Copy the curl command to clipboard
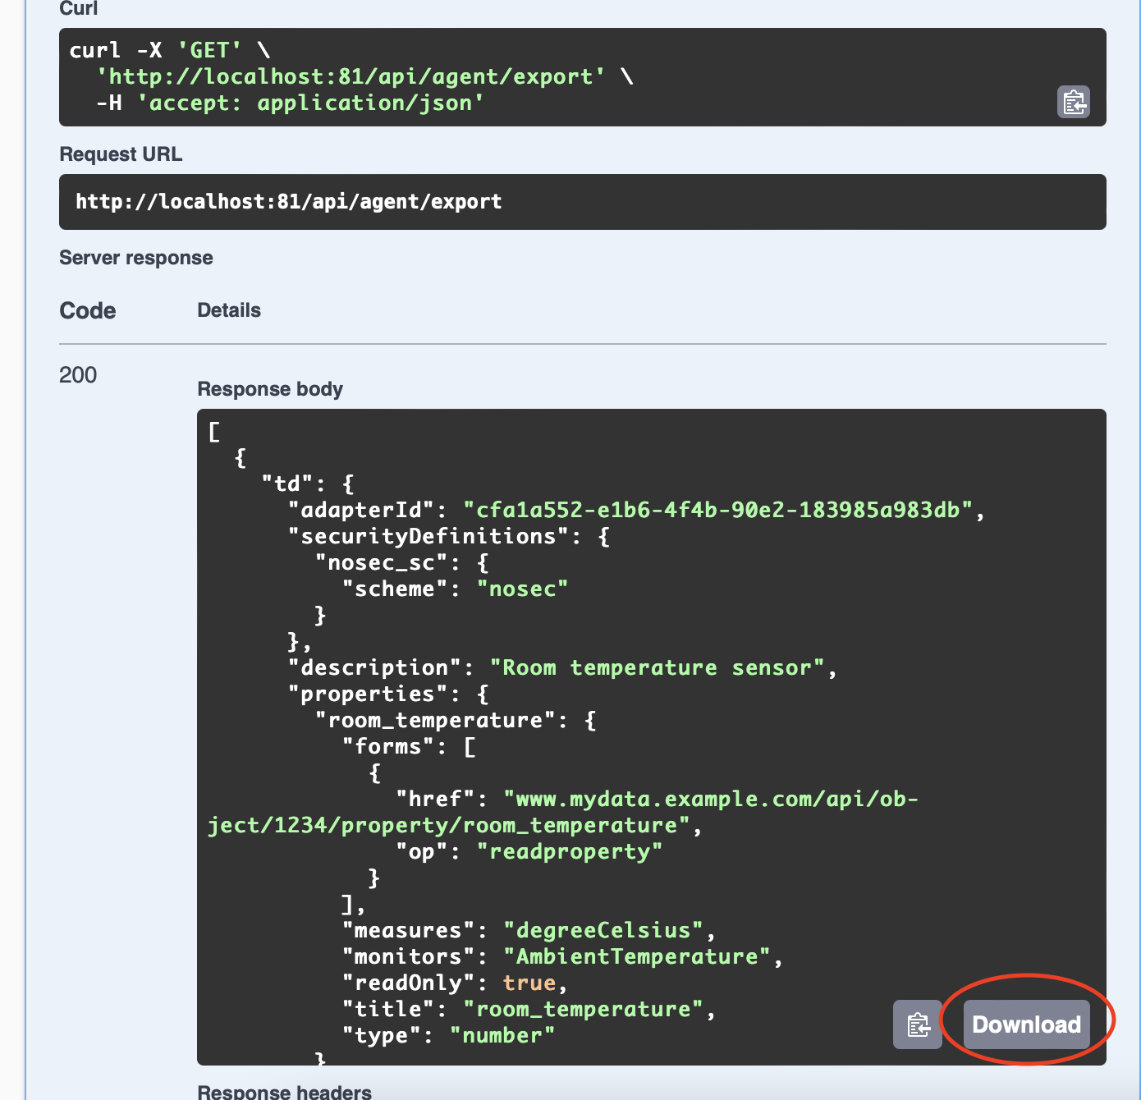The width and height of the screenshot is (1141, 1100). tap(1073, 102)
